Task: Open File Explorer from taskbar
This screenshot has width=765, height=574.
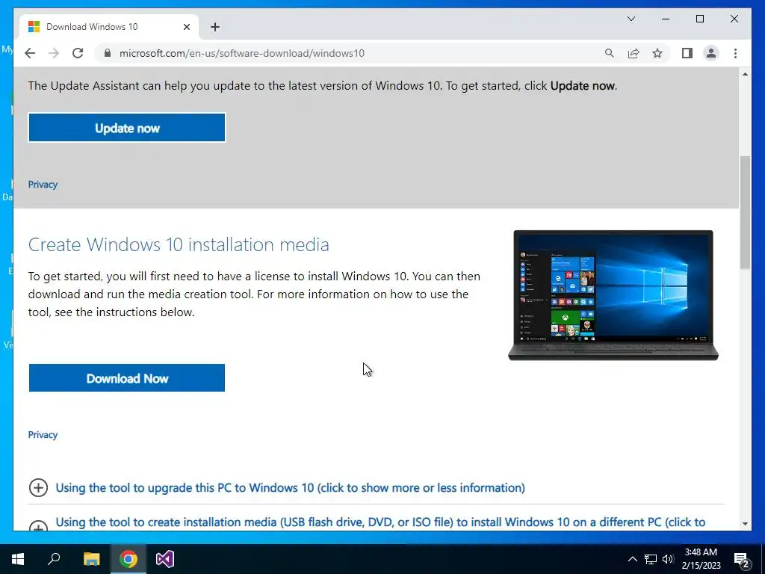Action: click(x=91, y=559)
